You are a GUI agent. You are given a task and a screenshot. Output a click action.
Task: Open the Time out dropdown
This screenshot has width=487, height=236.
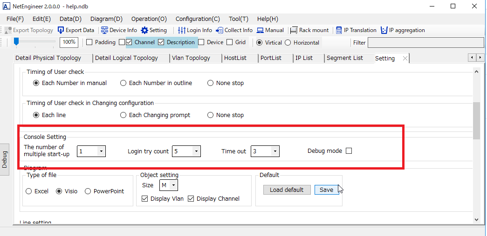(x=275, y=151)
